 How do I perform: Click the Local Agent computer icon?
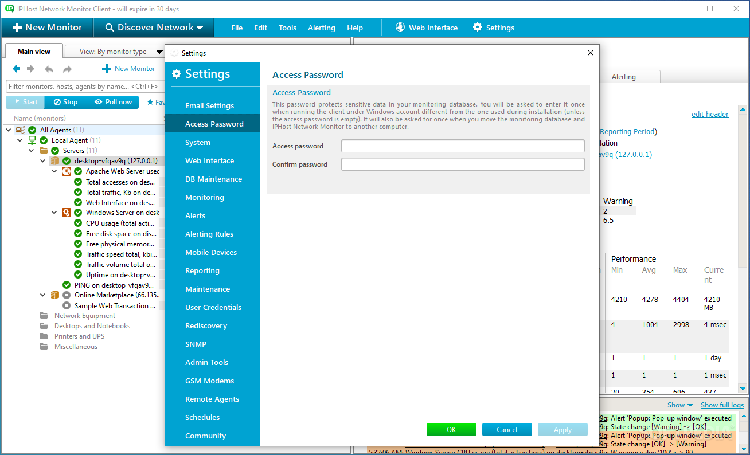32,140
